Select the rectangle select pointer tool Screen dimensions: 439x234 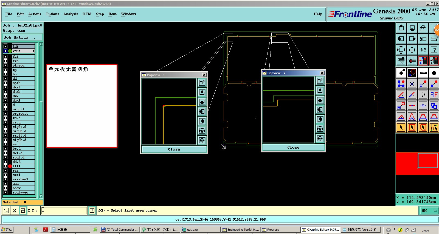click(412, 128)
